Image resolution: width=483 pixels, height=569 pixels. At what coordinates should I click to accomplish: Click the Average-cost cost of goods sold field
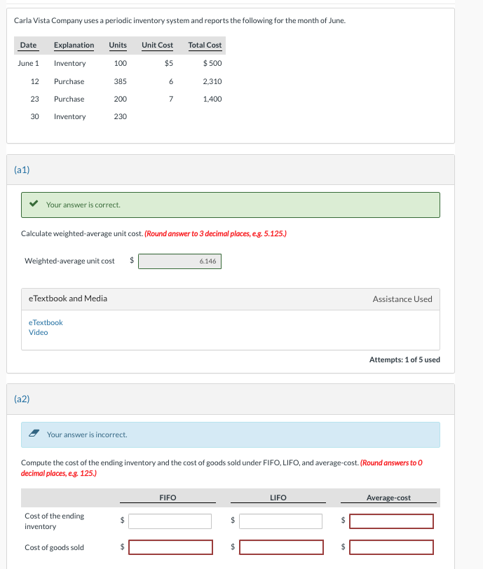[x=391, y=547]
